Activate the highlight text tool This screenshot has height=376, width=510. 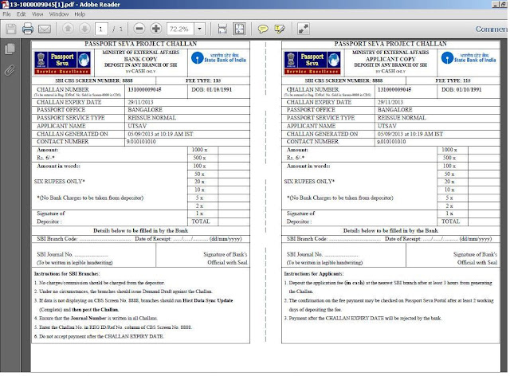280,29
